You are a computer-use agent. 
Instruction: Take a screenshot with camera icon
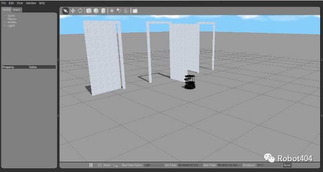tap(135, 11)
